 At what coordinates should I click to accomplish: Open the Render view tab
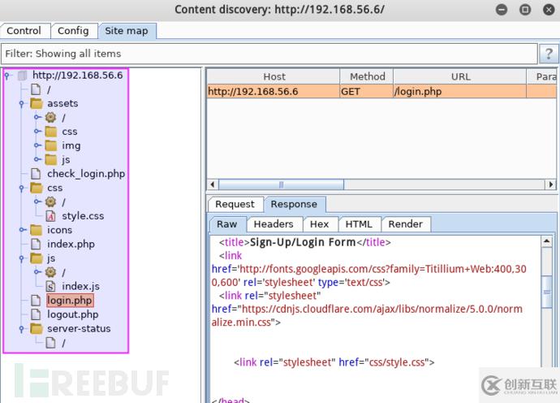pyautogui.click(x=406, y=224)
